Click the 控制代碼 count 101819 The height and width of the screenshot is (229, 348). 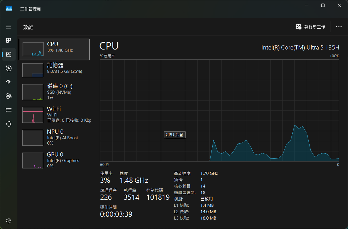[x=158, y=197]
